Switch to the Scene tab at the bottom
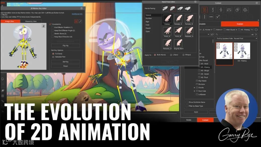261x147 pixels. pos(189,120)
